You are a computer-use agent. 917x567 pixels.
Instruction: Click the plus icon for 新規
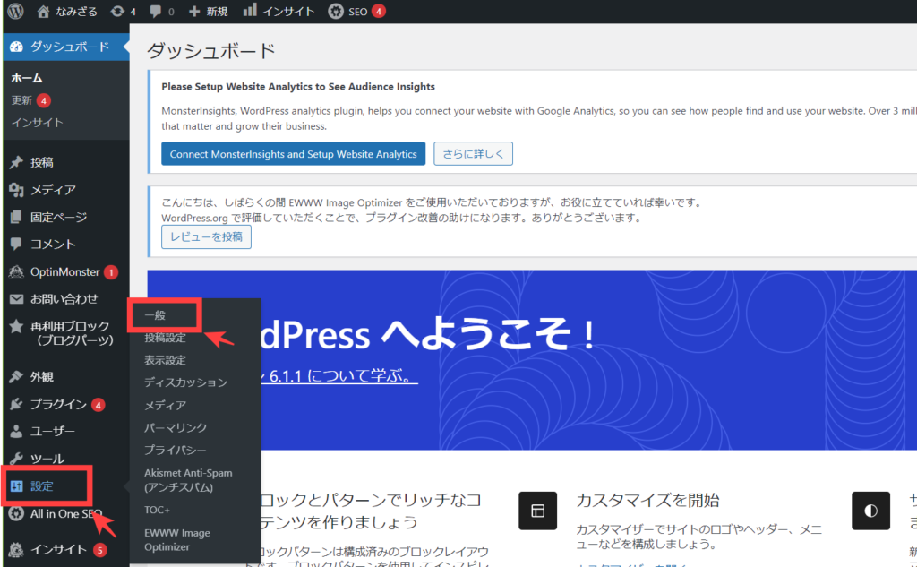194,12
